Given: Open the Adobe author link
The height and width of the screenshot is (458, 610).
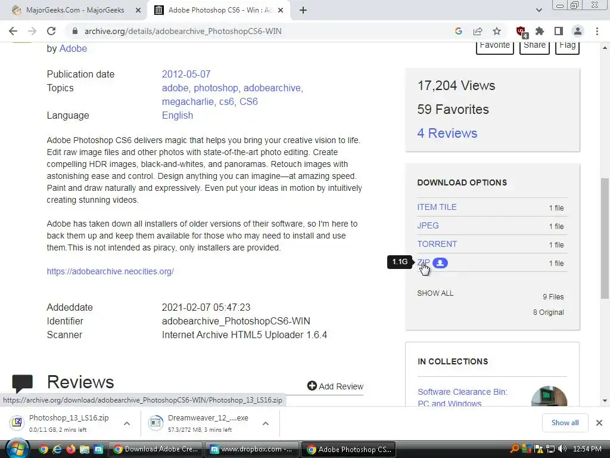Looking at the screenshot, I should click(x=73, y=49).
